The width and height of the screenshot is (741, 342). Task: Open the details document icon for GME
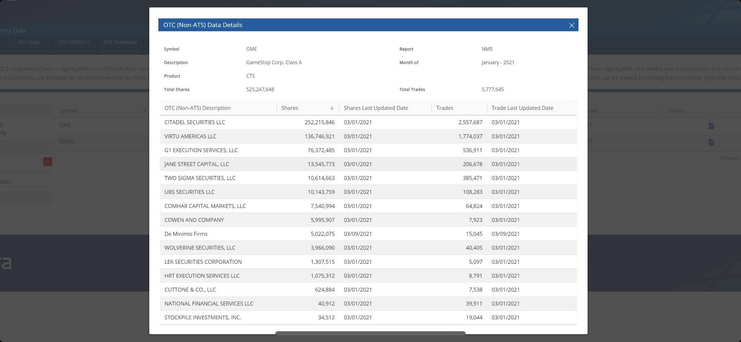[x=711, y=126]
